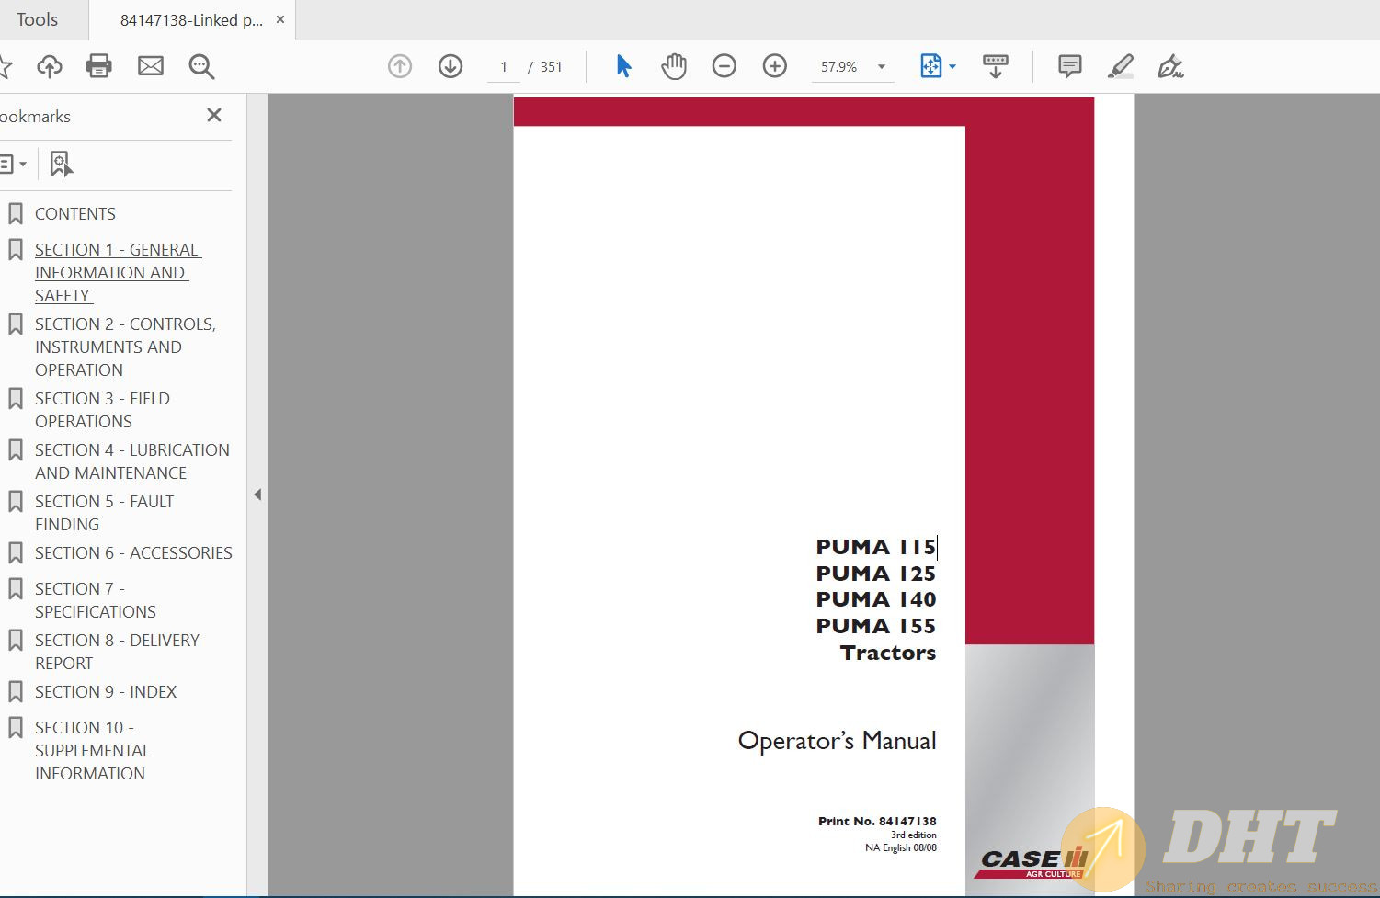This screenshot has height=898, width=1380.
Task: Close the Bookmarks panel
Action: pyautogui.click(x=214, y=115)
